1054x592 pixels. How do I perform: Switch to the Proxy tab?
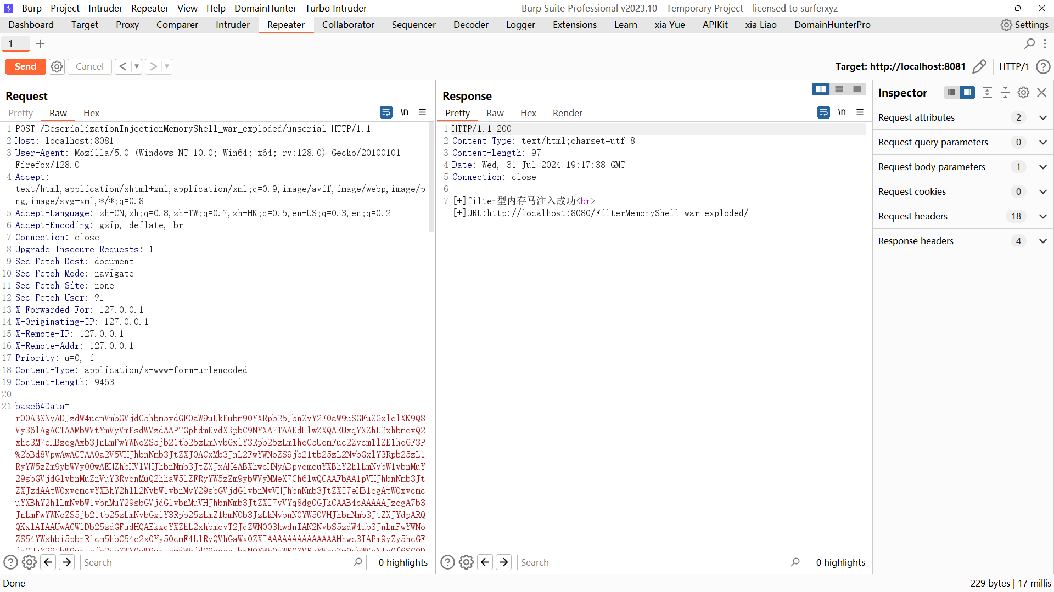pyautogui.click(x=127, y=25)
